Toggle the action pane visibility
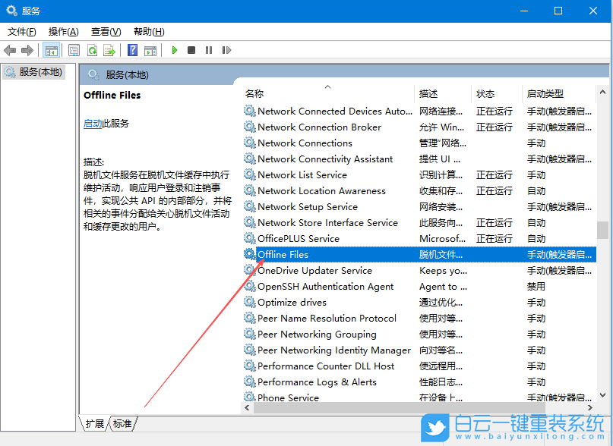Viewport: 613px width, 446px height. pos(150,50)
